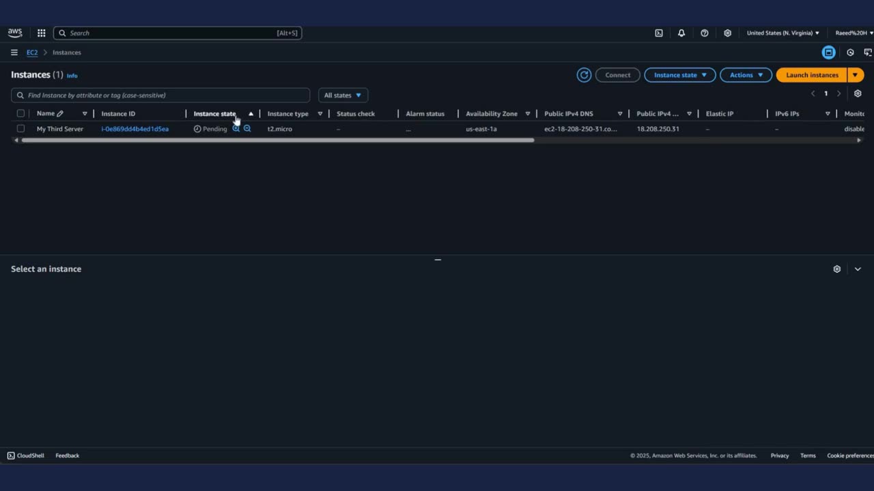
Task: Click the us-east-1a availability zone cell
Action: pos(481,129)
